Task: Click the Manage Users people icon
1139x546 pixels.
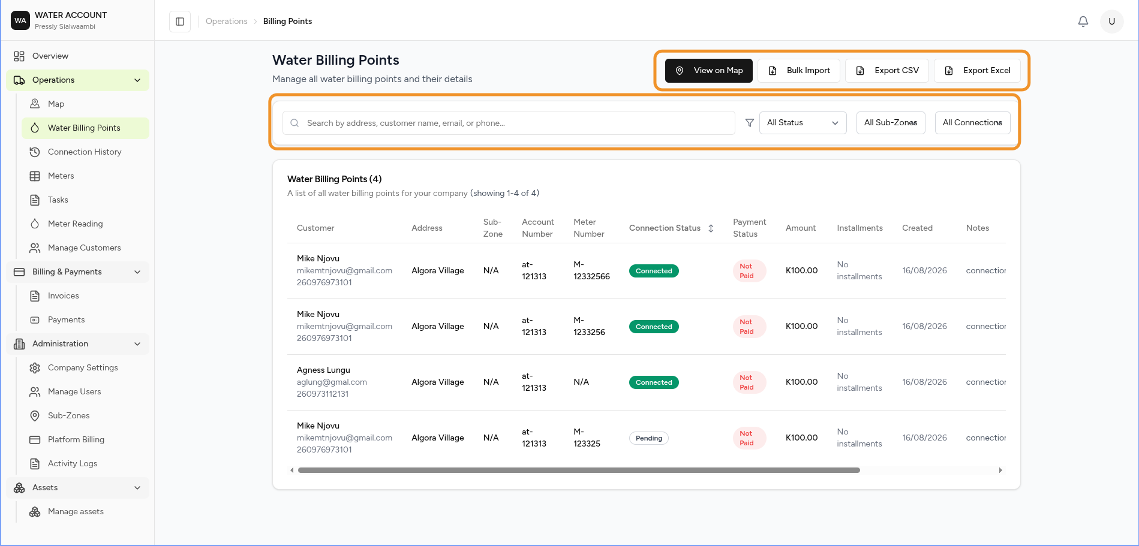Action: click(35, 391)
